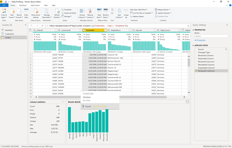Open the OrderDate column filter dropdown
The width and height of the screenshot is (232, 148).
click(x=105, y=30)
